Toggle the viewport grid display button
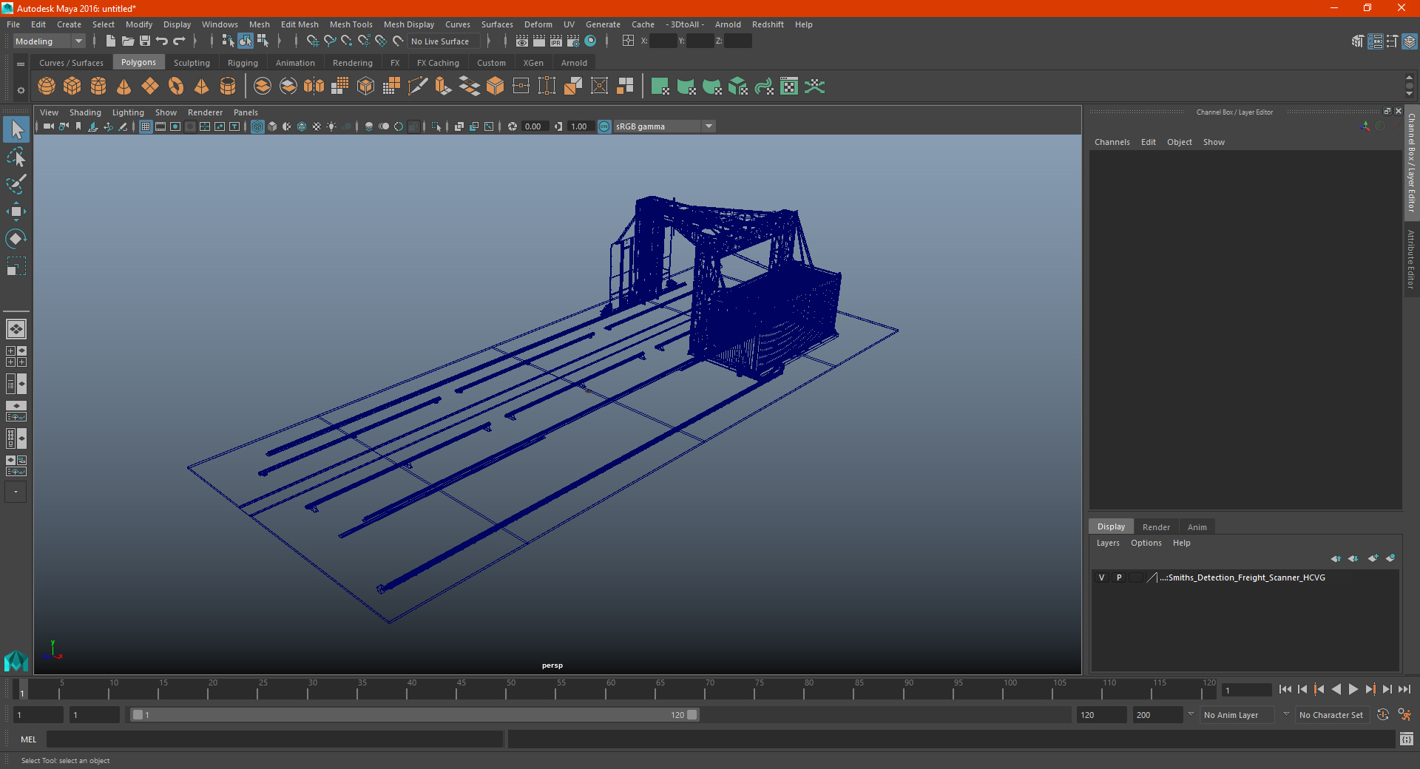The height and width of the screenshot is (769, 1420). click(146, 126)
